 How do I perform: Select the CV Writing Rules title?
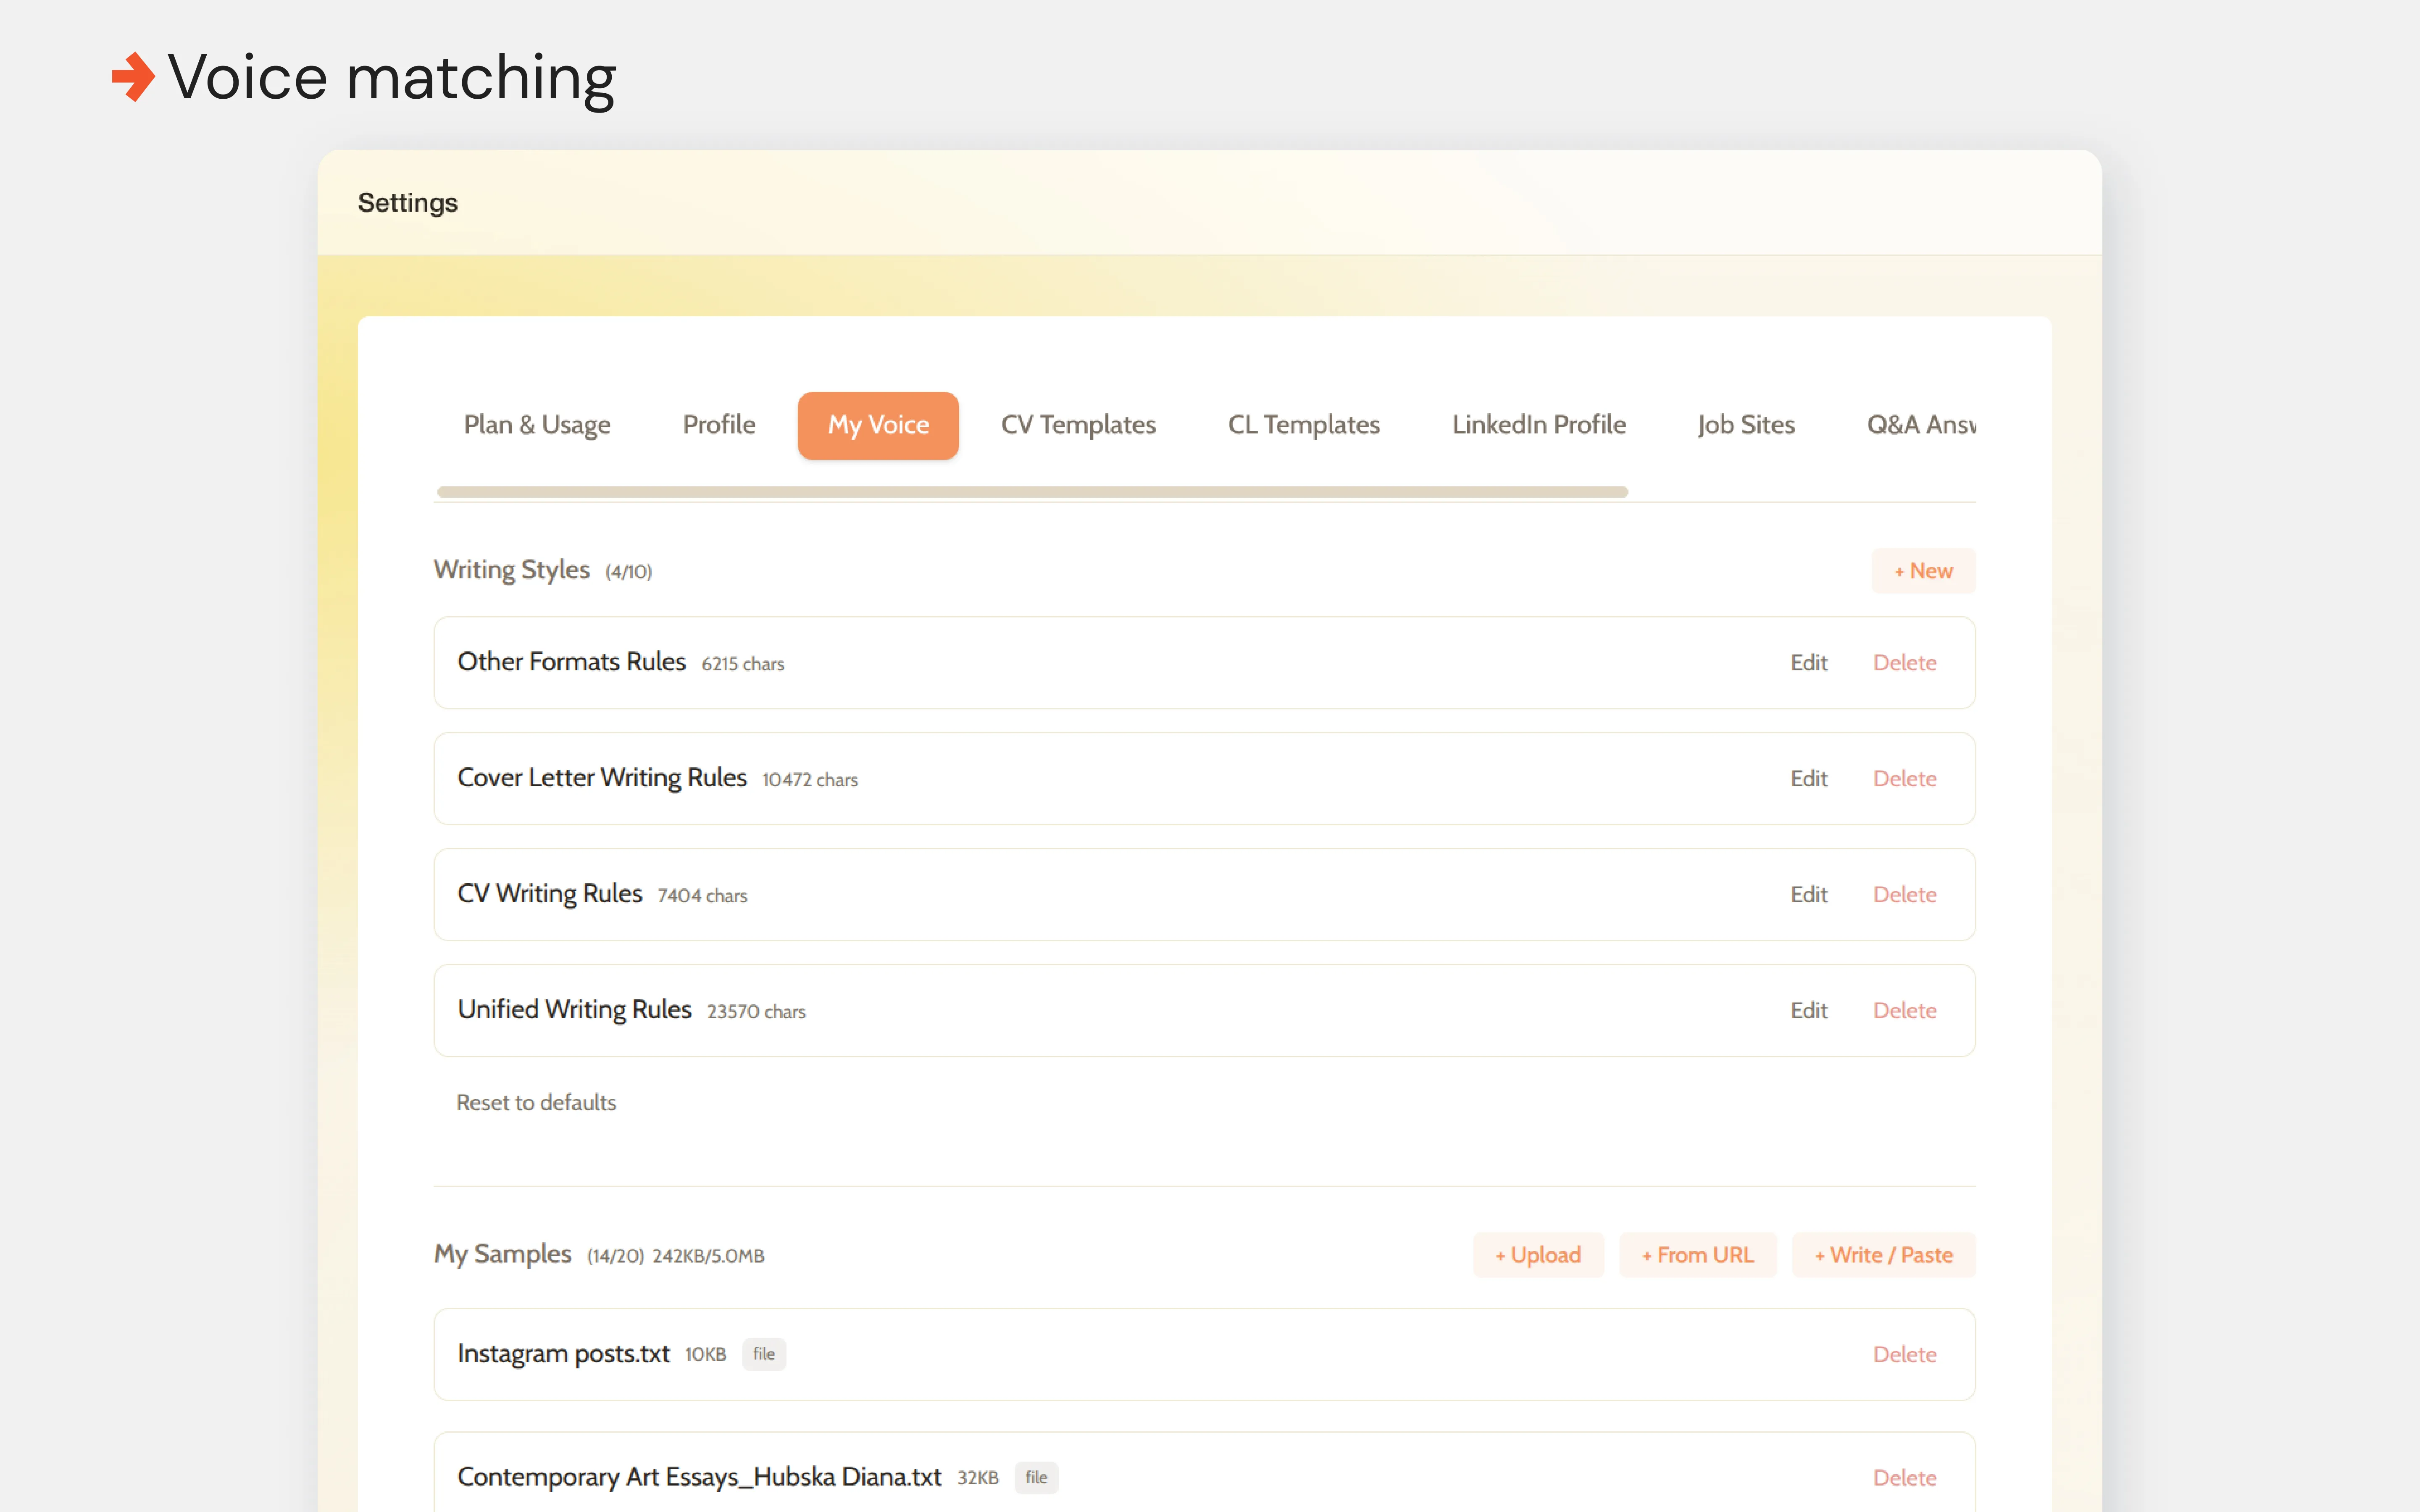549,894
